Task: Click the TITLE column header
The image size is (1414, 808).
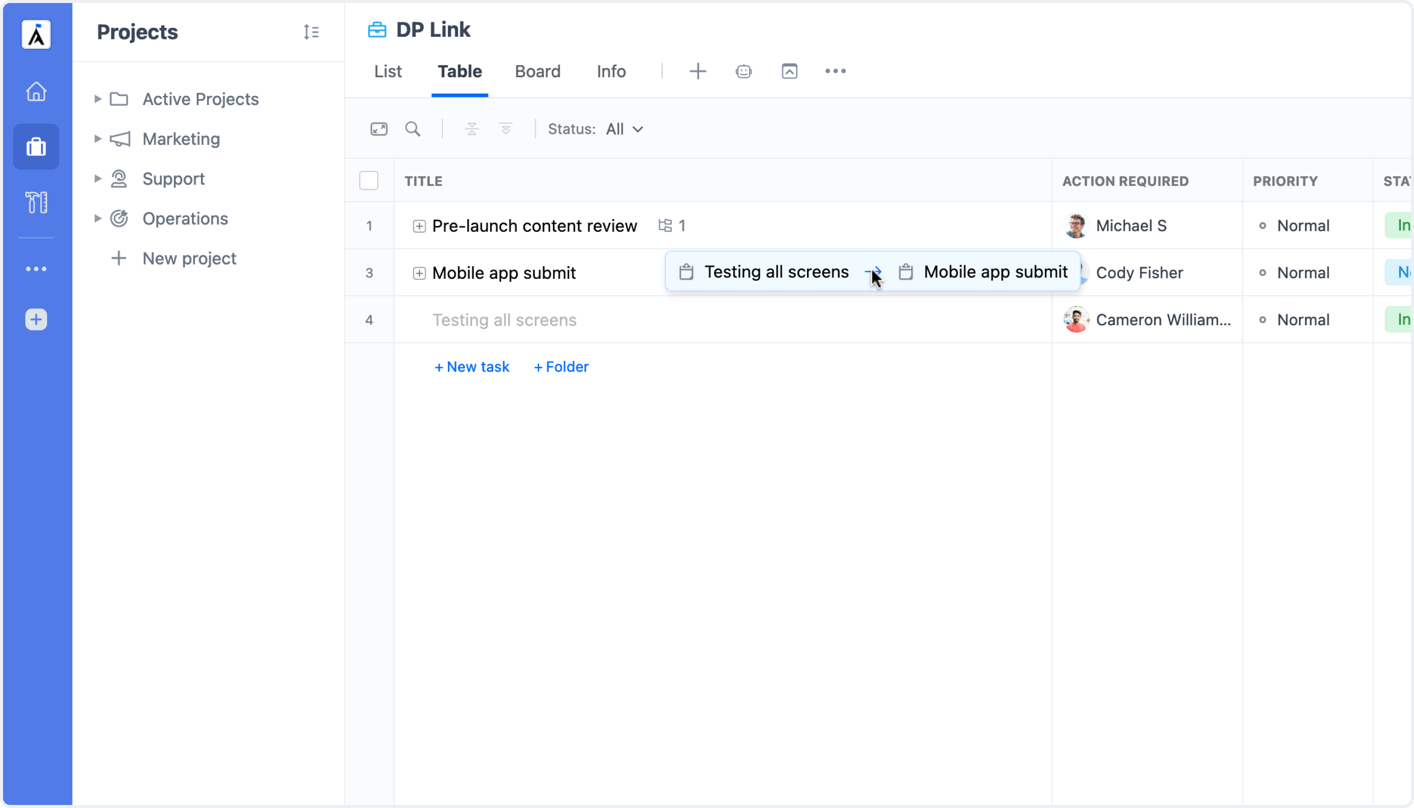Action: (423, 181)
